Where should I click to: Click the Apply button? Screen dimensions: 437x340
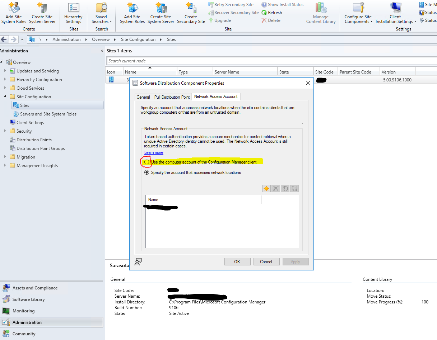(296, 261)
